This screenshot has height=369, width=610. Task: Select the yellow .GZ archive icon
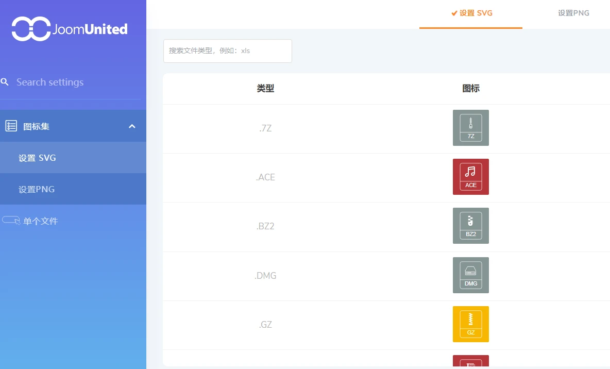click(x=470, y=324)
